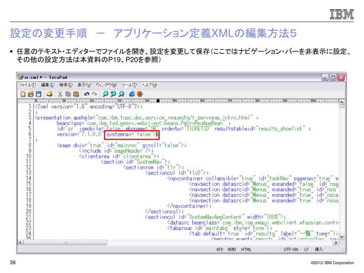Screen dimensions: 364x273
Task: Click sectioncol id="SystemNavAppContent" line
Action: click(x=214, y=217)
